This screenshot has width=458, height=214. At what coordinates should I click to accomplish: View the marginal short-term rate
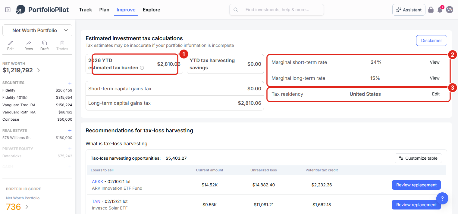pos(434,62)
